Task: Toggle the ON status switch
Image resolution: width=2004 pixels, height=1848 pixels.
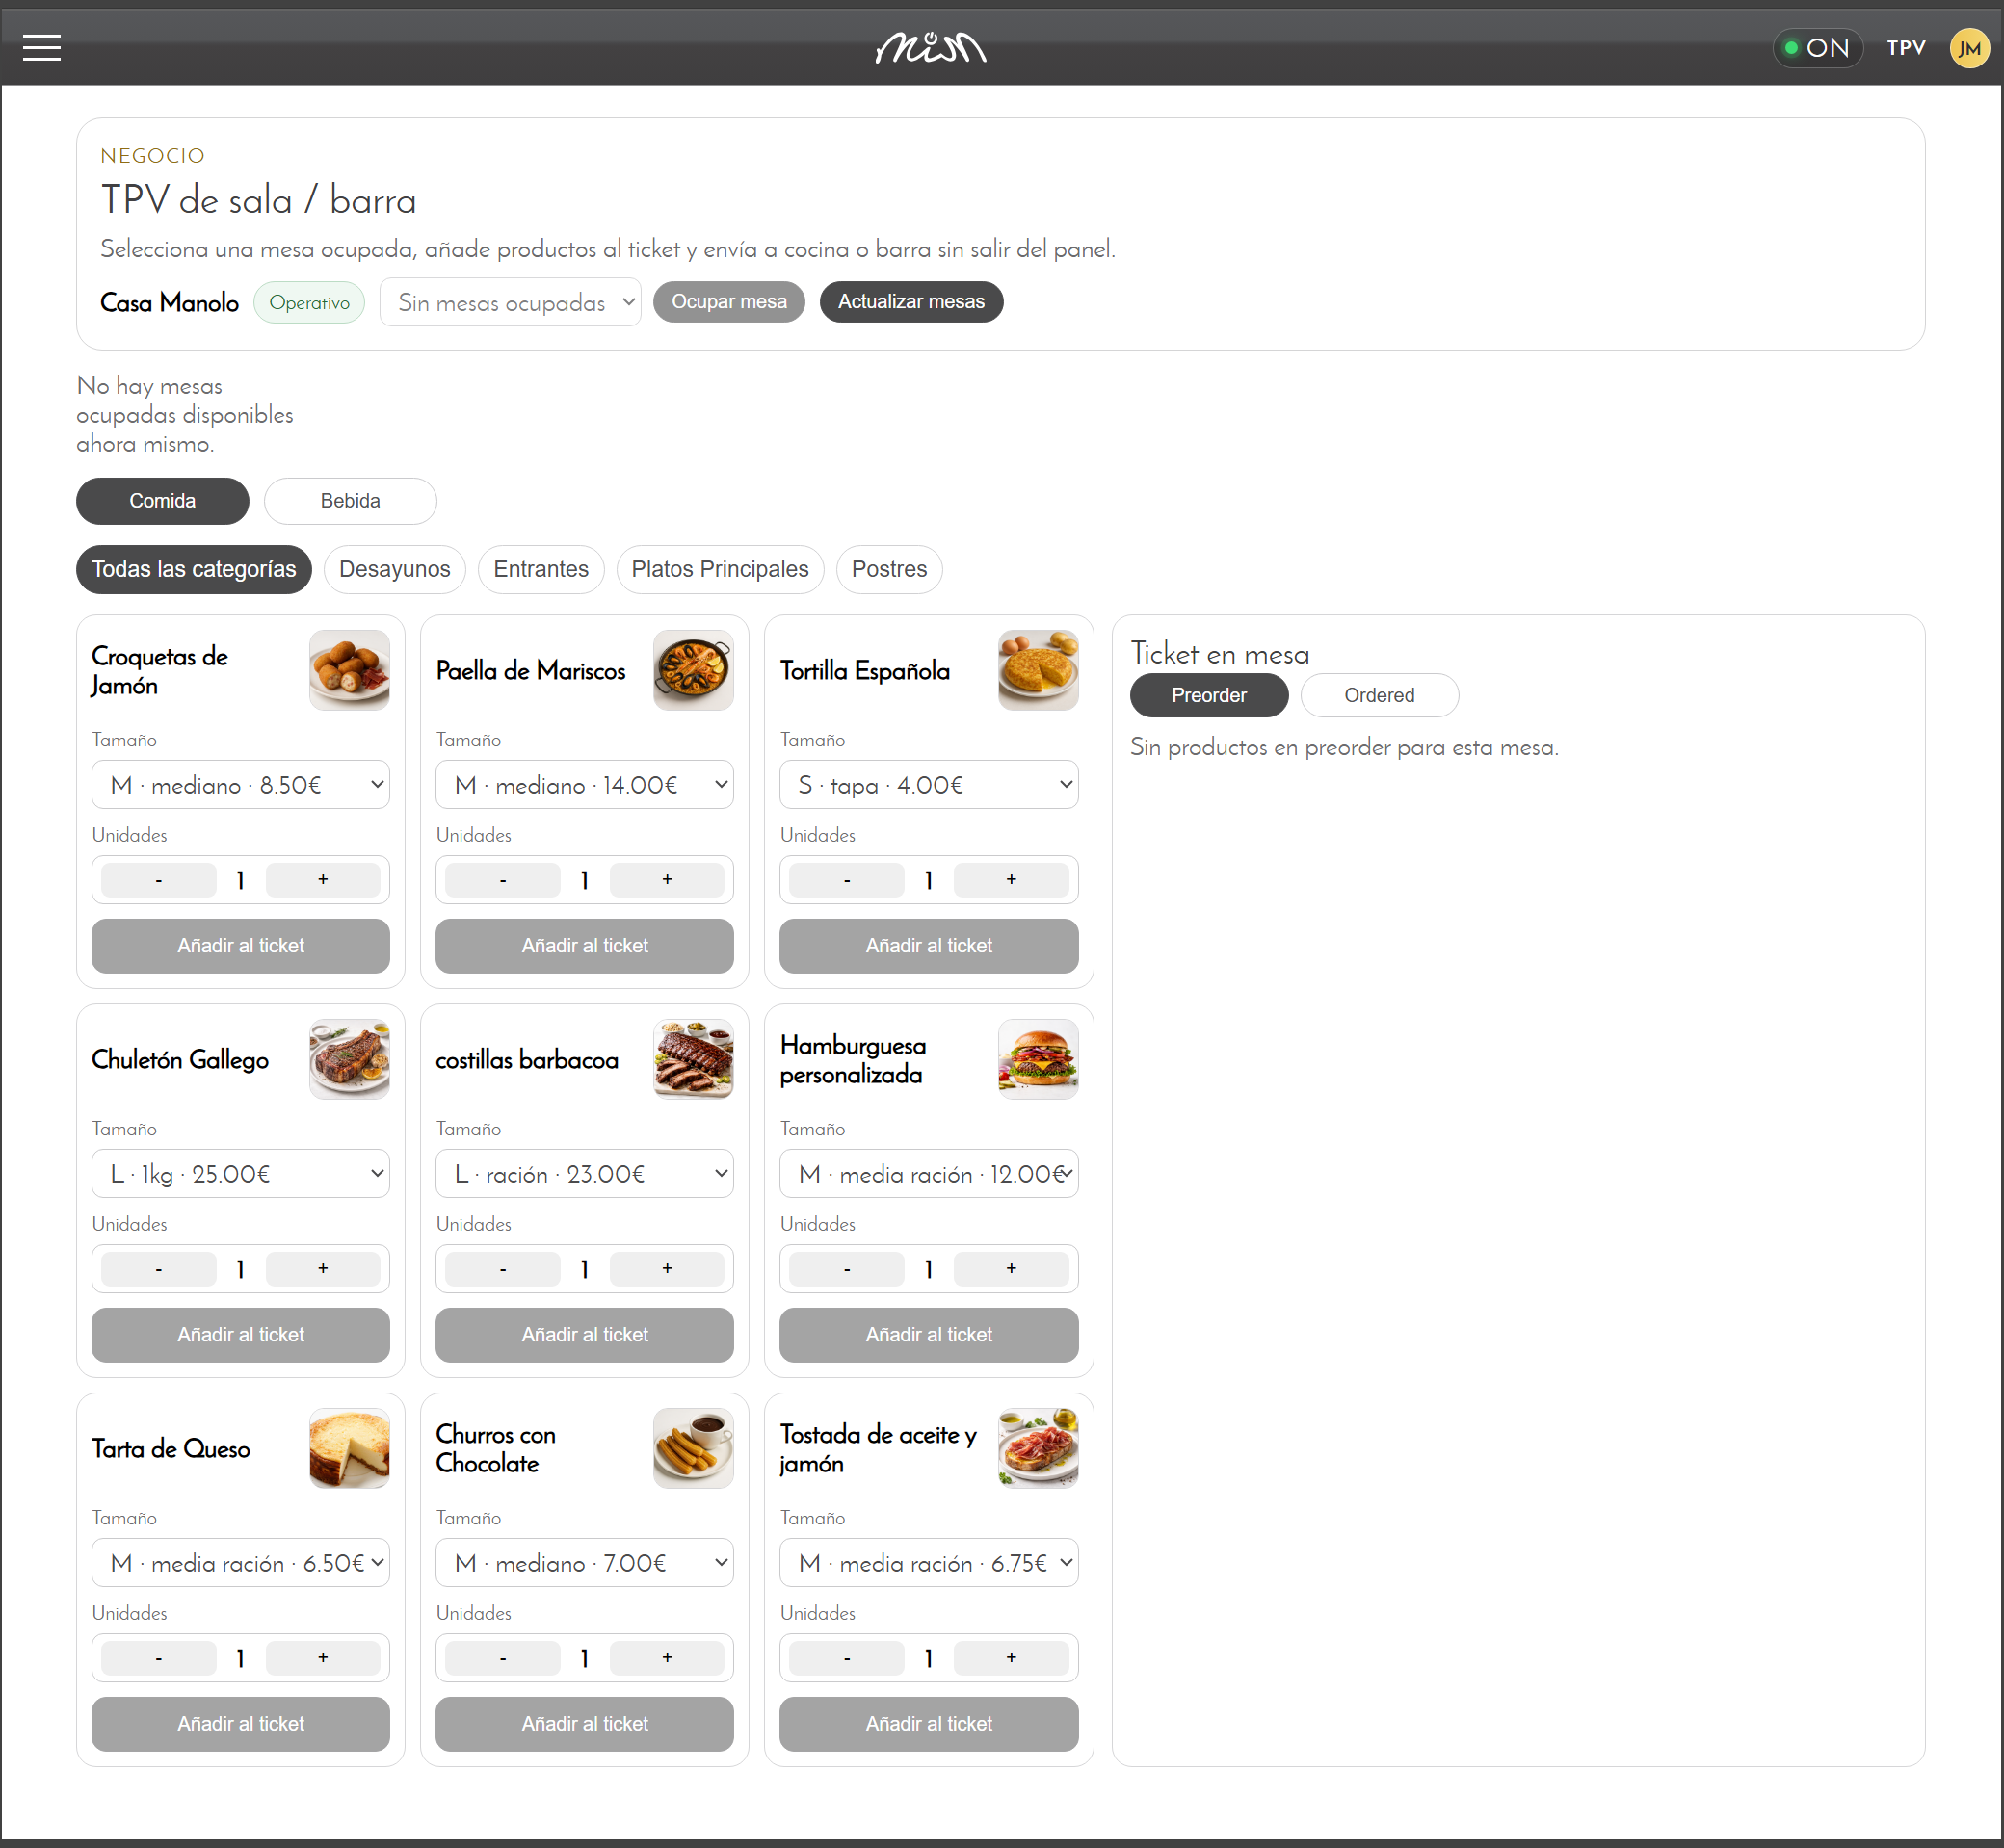Action: [x=1817, y=47]
